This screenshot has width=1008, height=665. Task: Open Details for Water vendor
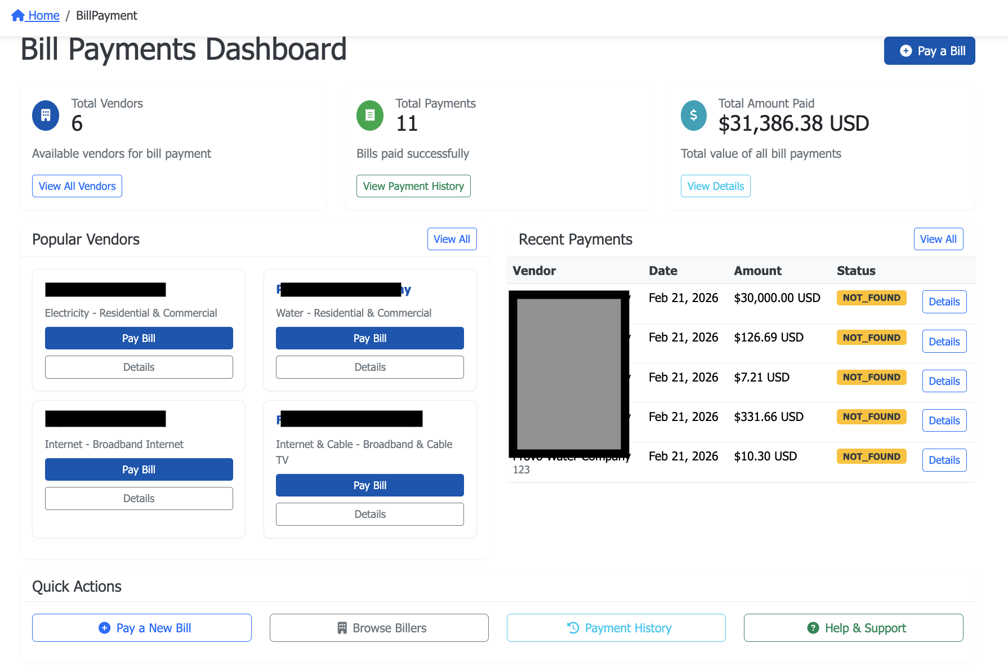(x=370, y=367)
